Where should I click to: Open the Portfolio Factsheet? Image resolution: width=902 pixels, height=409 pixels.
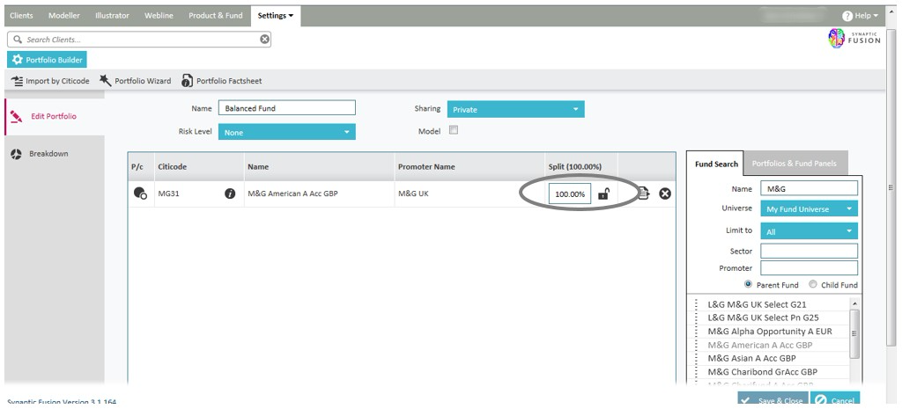pyautogui.click(x=221, y=81)
